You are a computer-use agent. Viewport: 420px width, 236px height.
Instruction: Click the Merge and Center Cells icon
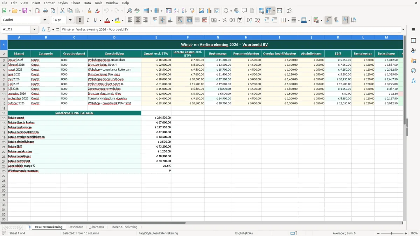pos(189,20)
